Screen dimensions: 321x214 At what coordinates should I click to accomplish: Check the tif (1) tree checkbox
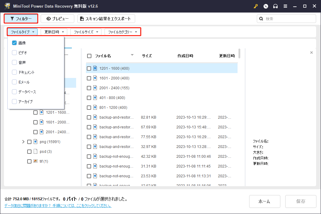[29, 161]
